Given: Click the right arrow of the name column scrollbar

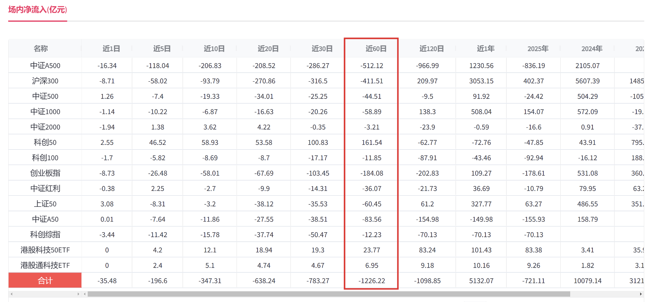Looking at the screenshot, I should pos(78,294).
